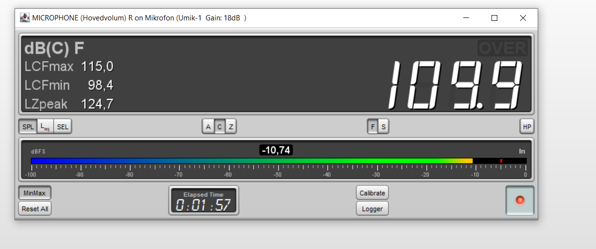Open the Calibrate dialog
Viewport: 596px width, 249px height.
pos(372,193)
